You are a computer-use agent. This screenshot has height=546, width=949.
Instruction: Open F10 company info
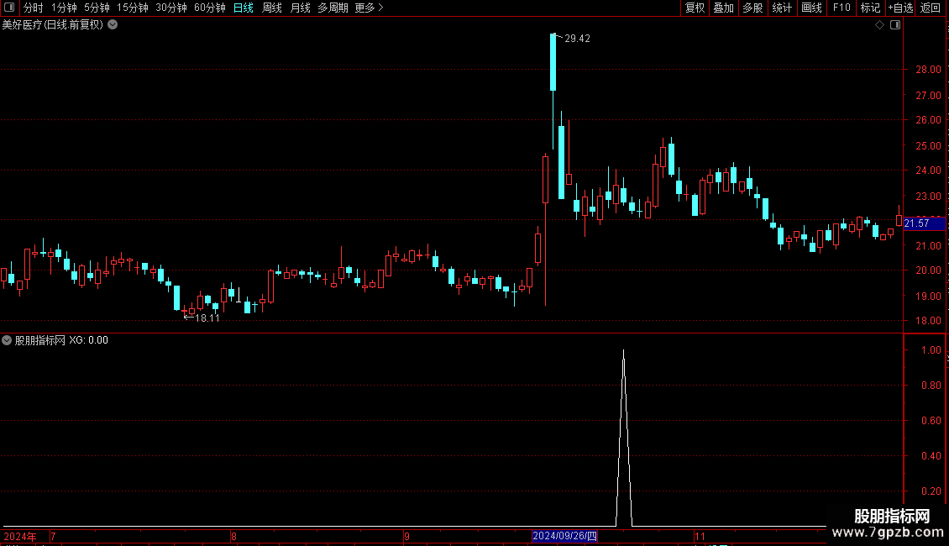(842, 8)
